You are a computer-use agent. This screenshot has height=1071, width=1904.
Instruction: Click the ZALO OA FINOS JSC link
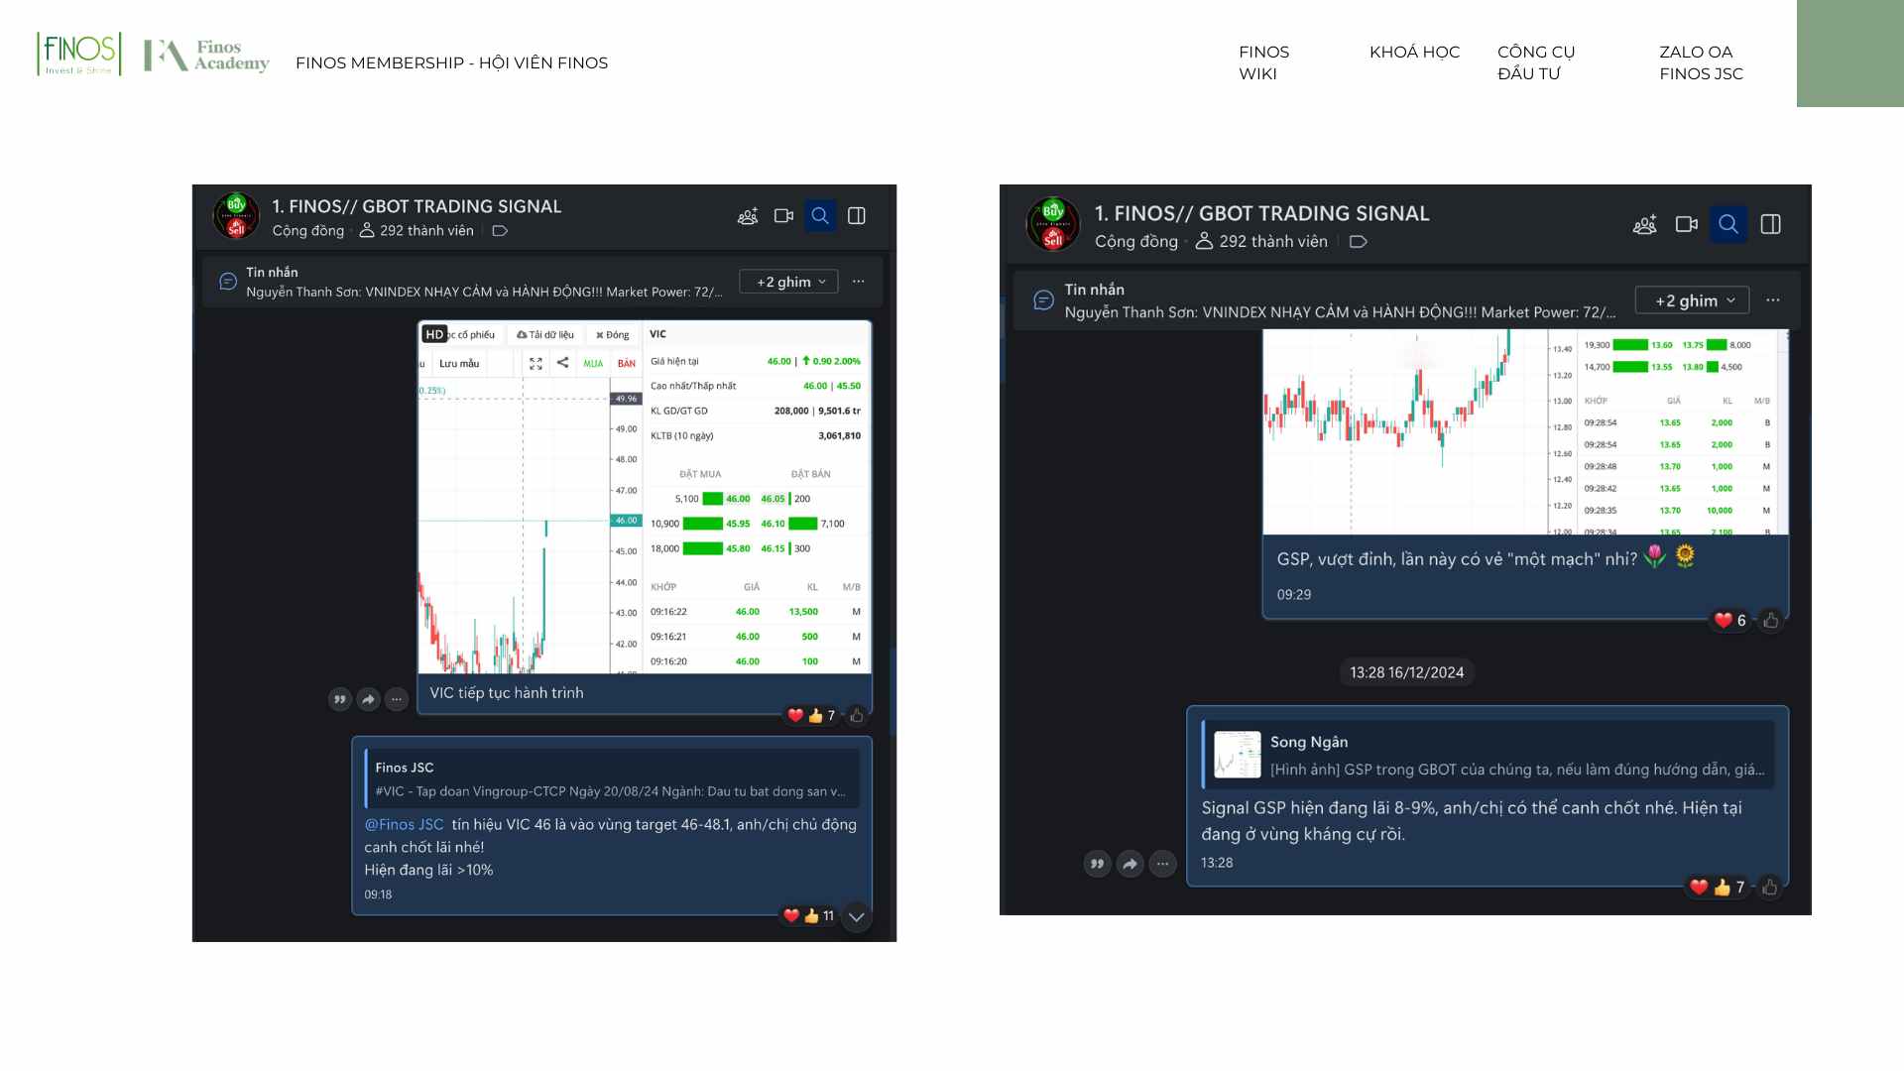click(x=1701, y=62)
